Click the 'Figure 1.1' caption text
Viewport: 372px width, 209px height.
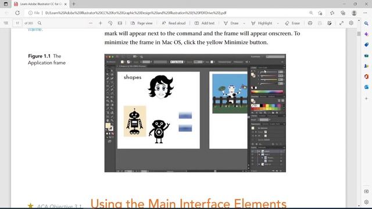tap(39, 56)
